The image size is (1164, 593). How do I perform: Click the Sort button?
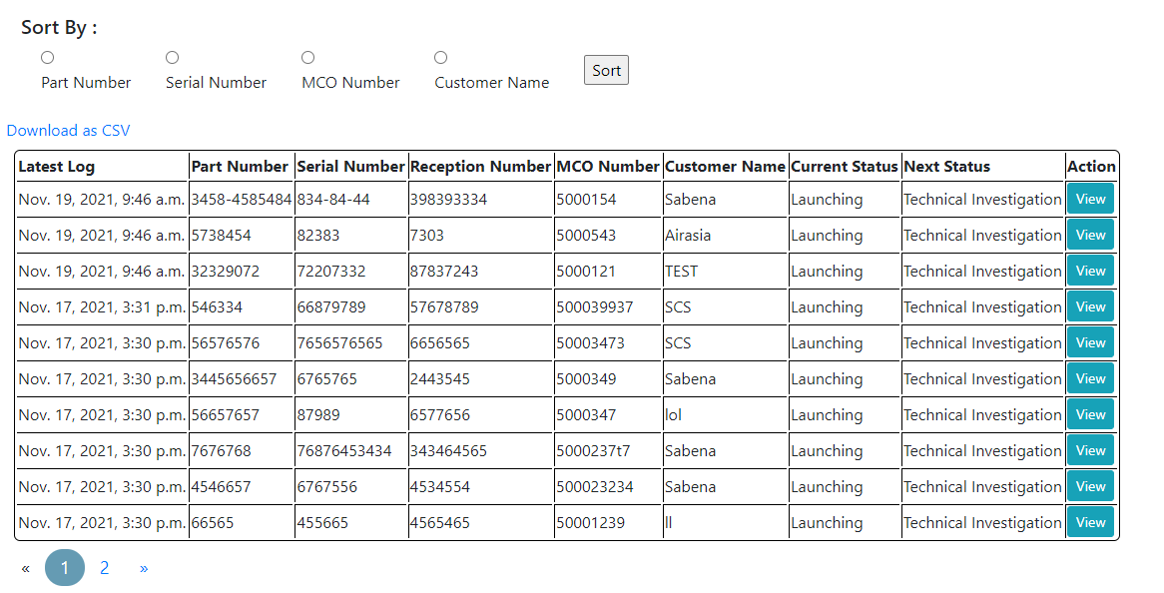point(607,70)
